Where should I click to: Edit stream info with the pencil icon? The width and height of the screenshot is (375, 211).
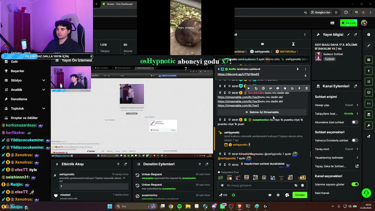point(348,35)
